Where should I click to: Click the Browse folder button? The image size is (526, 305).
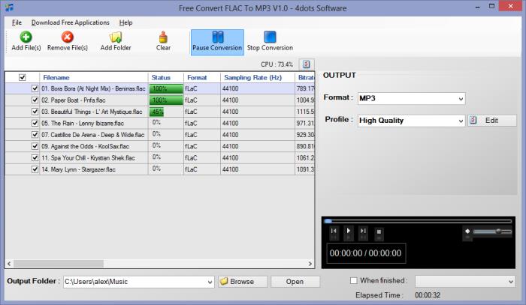tap(243, 282)
